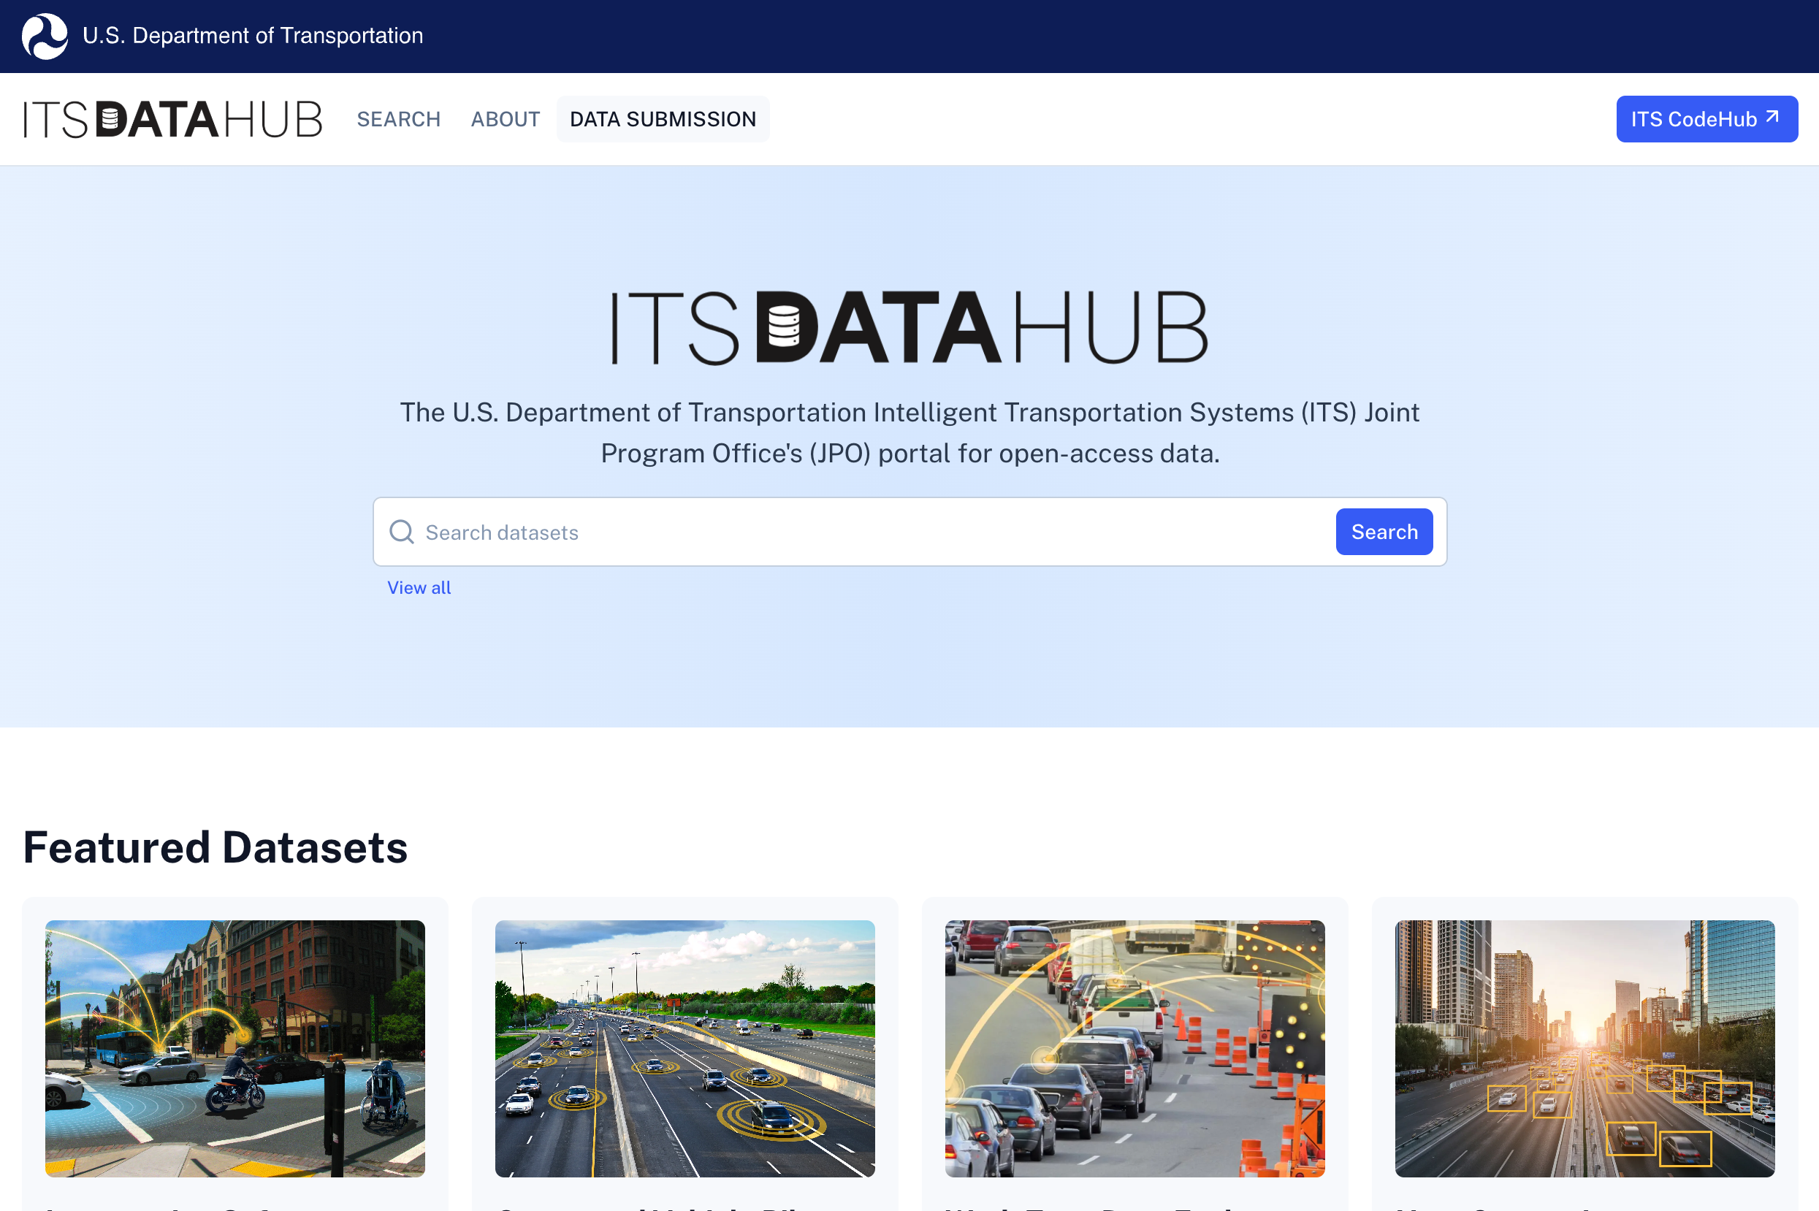
Task: Open the city skyline detection boxes thumbnail
Action: 1585,1048
